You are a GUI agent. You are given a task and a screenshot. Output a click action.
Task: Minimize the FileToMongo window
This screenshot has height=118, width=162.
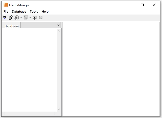coord(131,5)
